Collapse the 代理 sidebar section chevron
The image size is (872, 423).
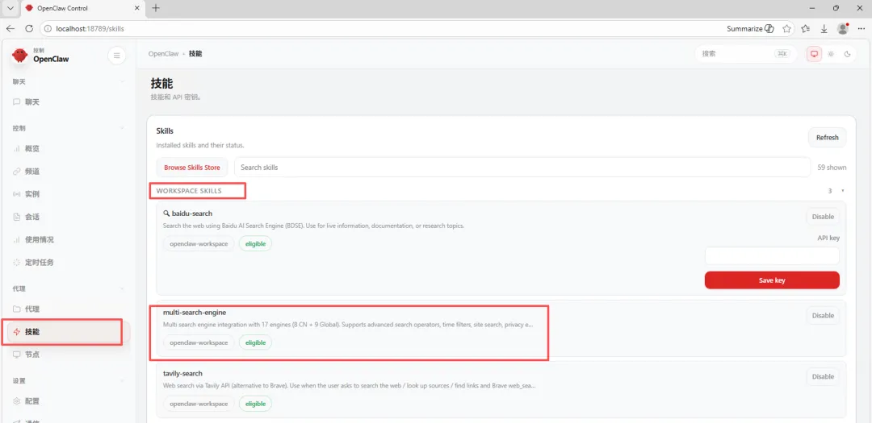point(123,288)
